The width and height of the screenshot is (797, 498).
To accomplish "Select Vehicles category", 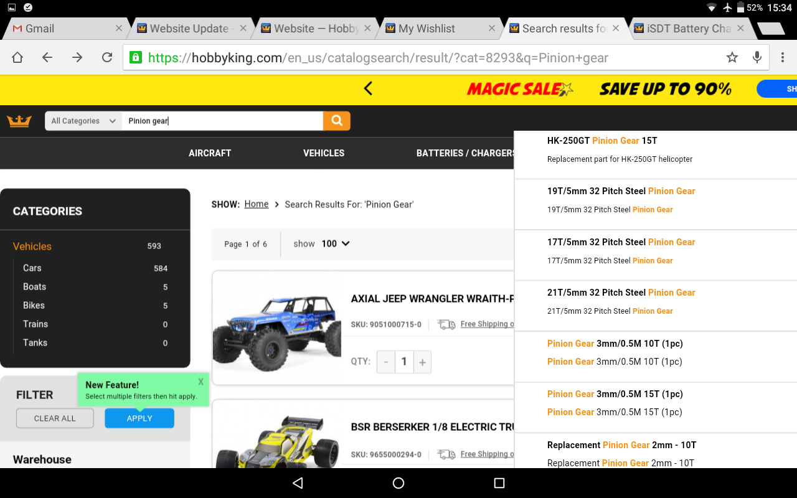I will coord(32,247).
